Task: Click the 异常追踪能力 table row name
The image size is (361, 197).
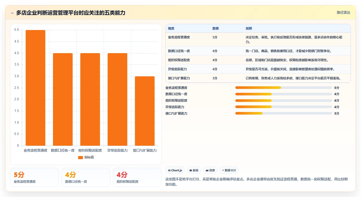Action: [177, 69]
